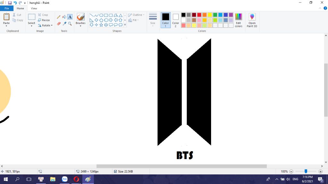Viewport: 328px width, 184px height.
Task: Open the Windows Start menu
Action: click(x=6, y=179)
